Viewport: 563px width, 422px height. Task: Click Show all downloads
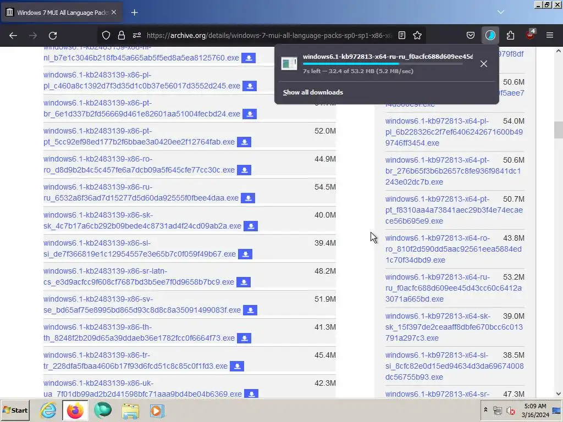(x=313, y=92)
